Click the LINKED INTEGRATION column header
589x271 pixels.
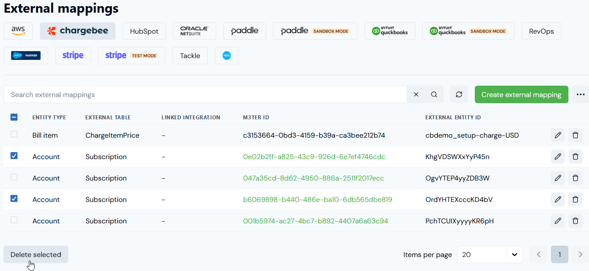click(x=191, y=118)
